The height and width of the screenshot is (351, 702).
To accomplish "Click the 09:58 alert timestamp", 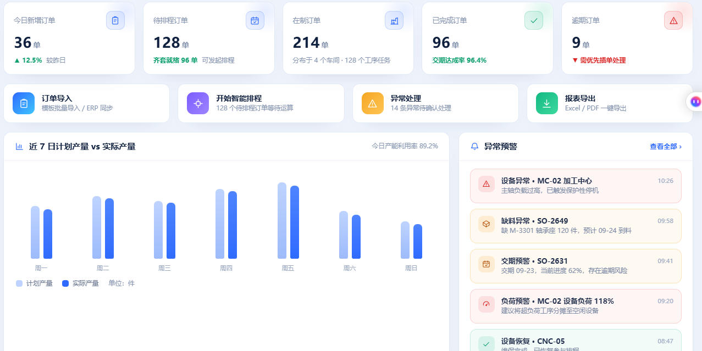I will coord(665,221).
